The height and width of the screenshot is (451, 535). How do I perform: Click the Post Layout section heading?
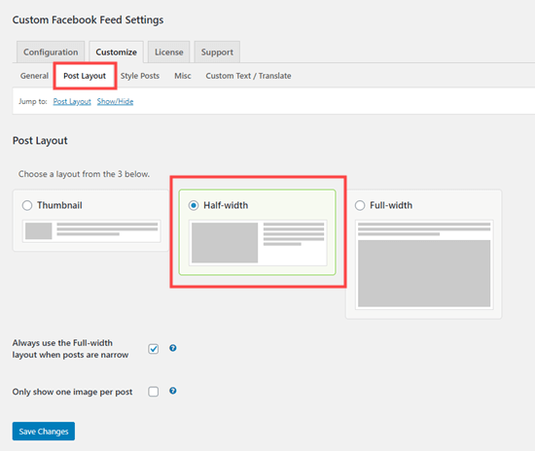tap(40, 140)
